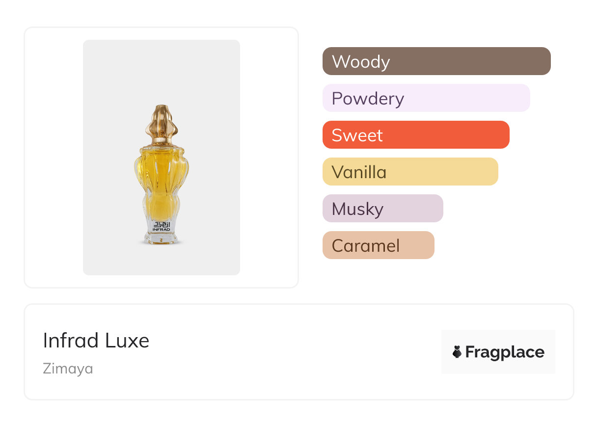598x424 pixels.
Task: Click white margin of the image card
Action: [54, 157]
